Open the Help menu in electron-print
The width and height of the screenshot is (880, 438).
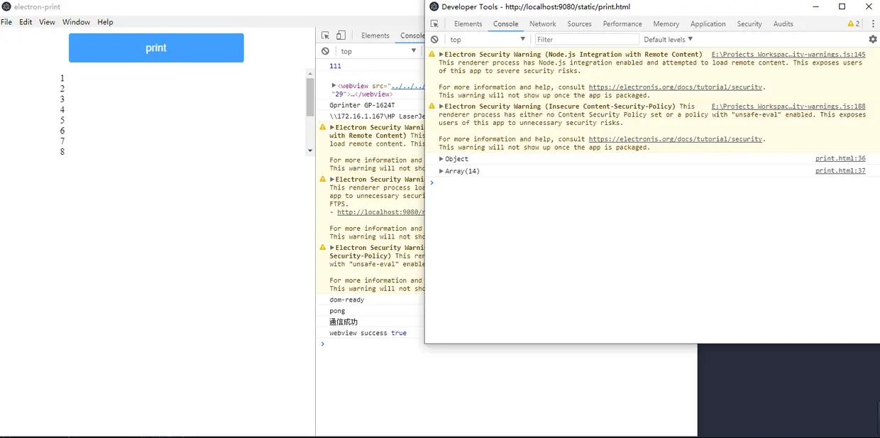(x=105, y=22)
